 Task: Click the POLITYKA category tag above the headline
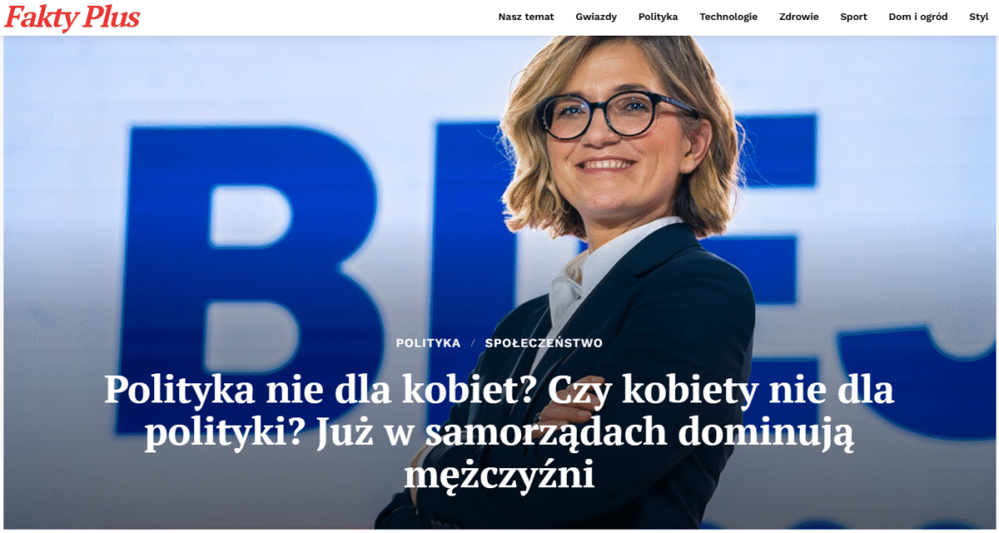click(428, 343)
